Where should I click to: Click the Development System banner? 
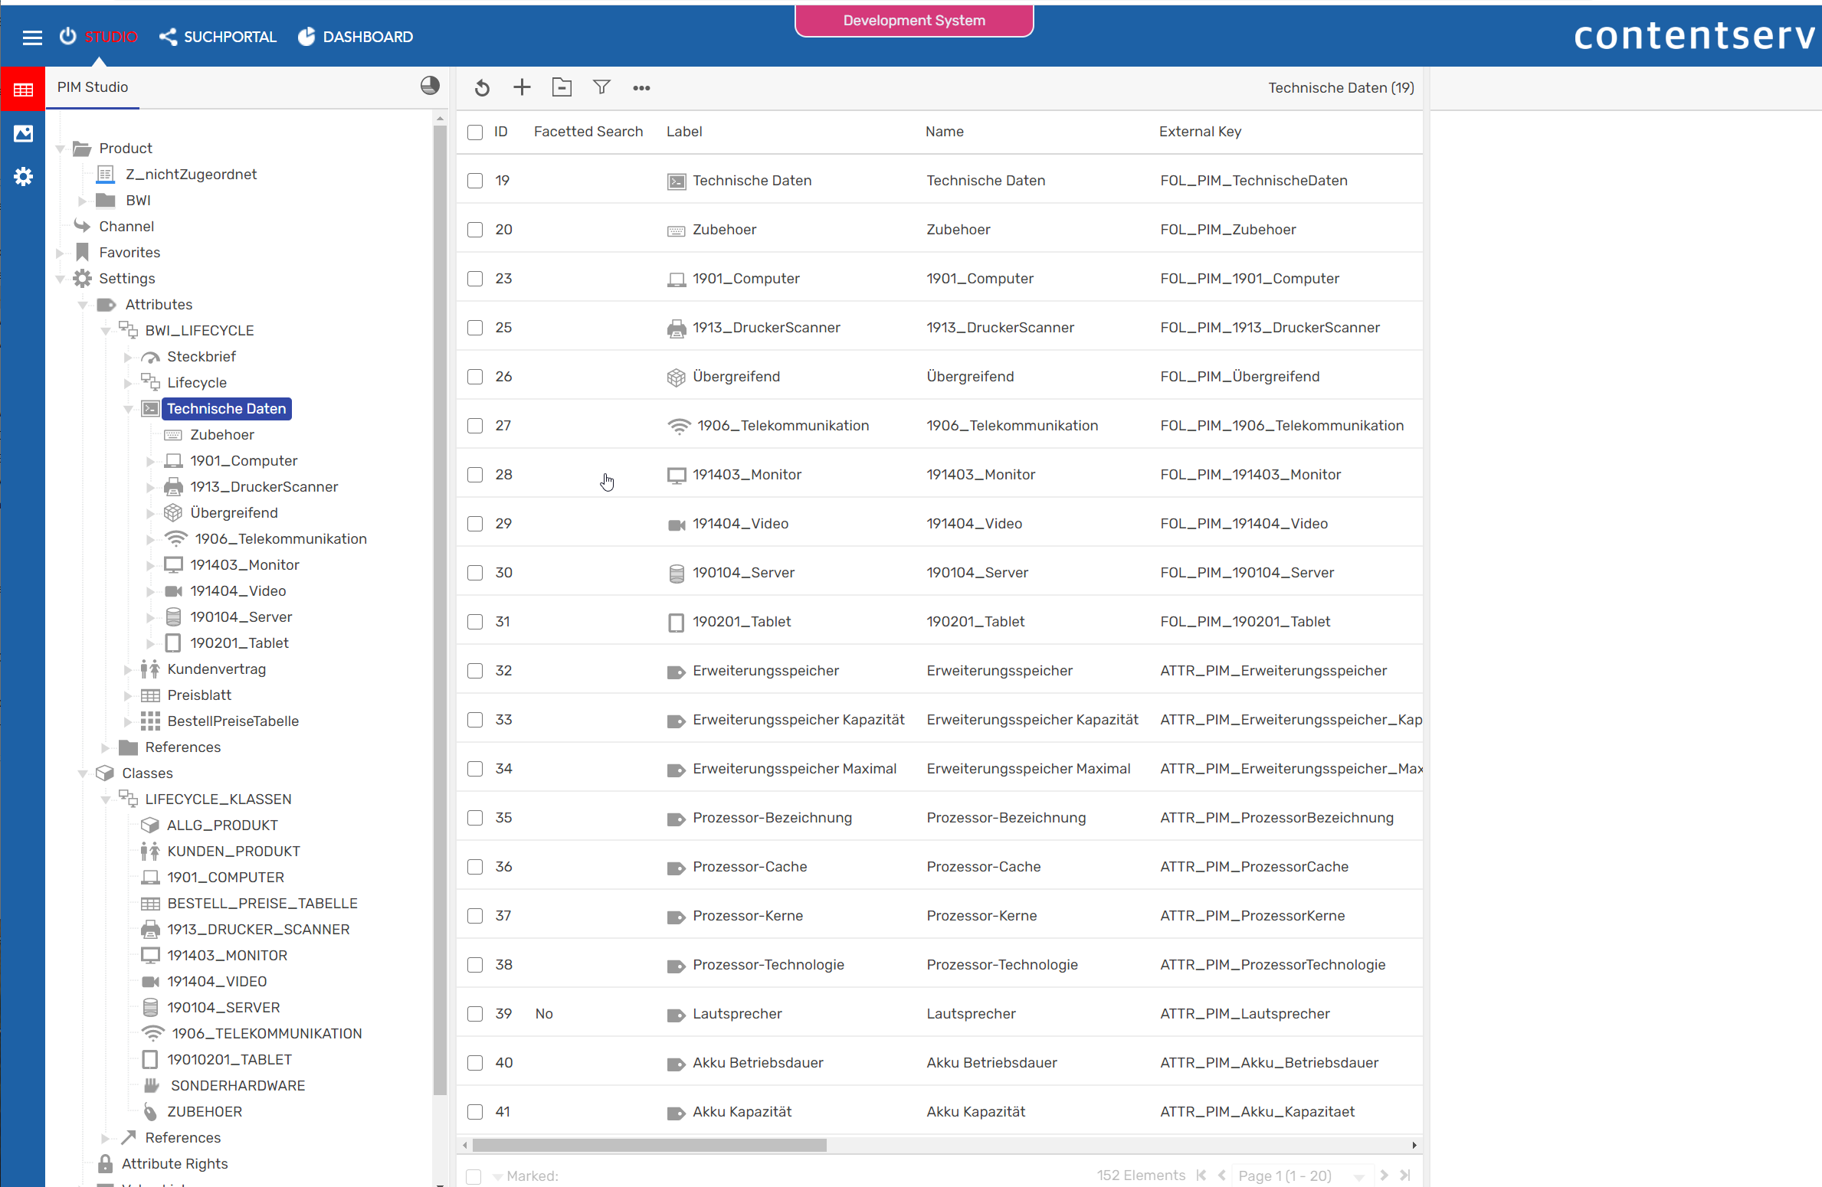914,21
